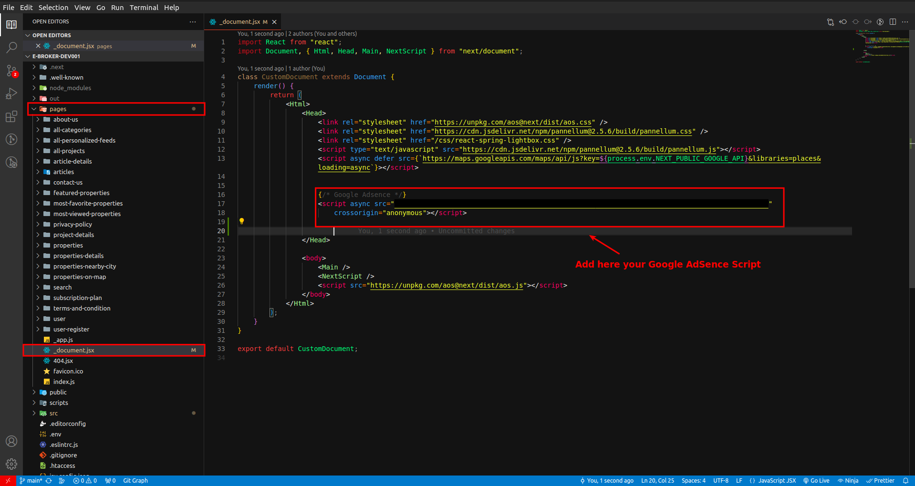915x486 pixels.
Task: Click the Open Changes with Next Revision icon
Action: point(868,22)
